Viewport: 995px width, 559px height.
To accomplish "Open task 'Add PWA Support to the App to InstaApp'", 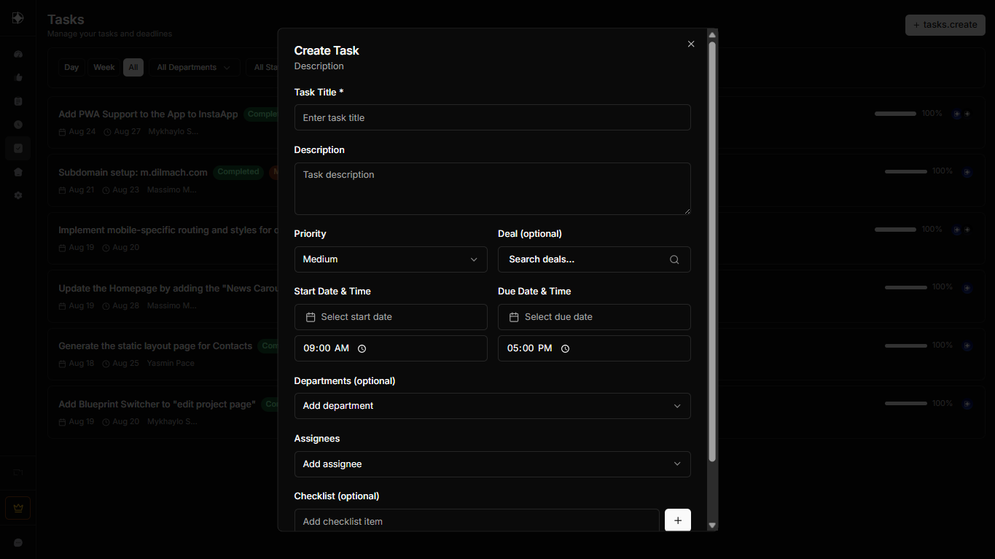I will click(148, 114).
